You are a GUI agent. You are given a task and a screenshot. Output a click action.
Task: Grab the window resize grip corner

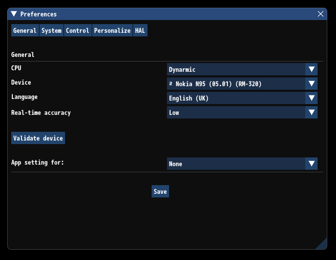[322, 245]
